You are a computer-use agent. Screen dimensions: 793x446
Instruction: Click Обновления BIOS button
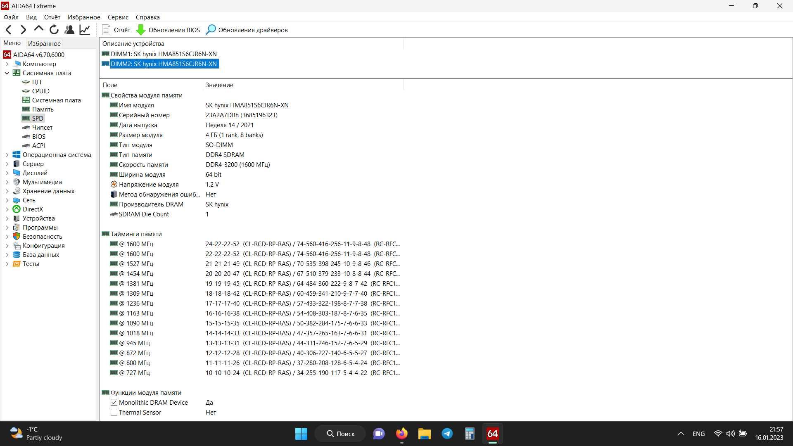[x=168, y=30]
